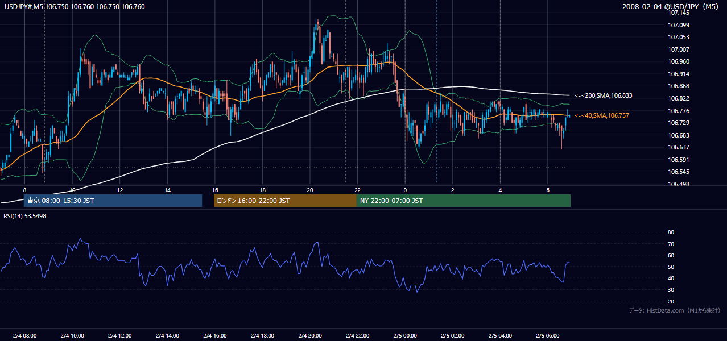Click the RSI level 20 label
727x341 pixels.
(671, 301)
